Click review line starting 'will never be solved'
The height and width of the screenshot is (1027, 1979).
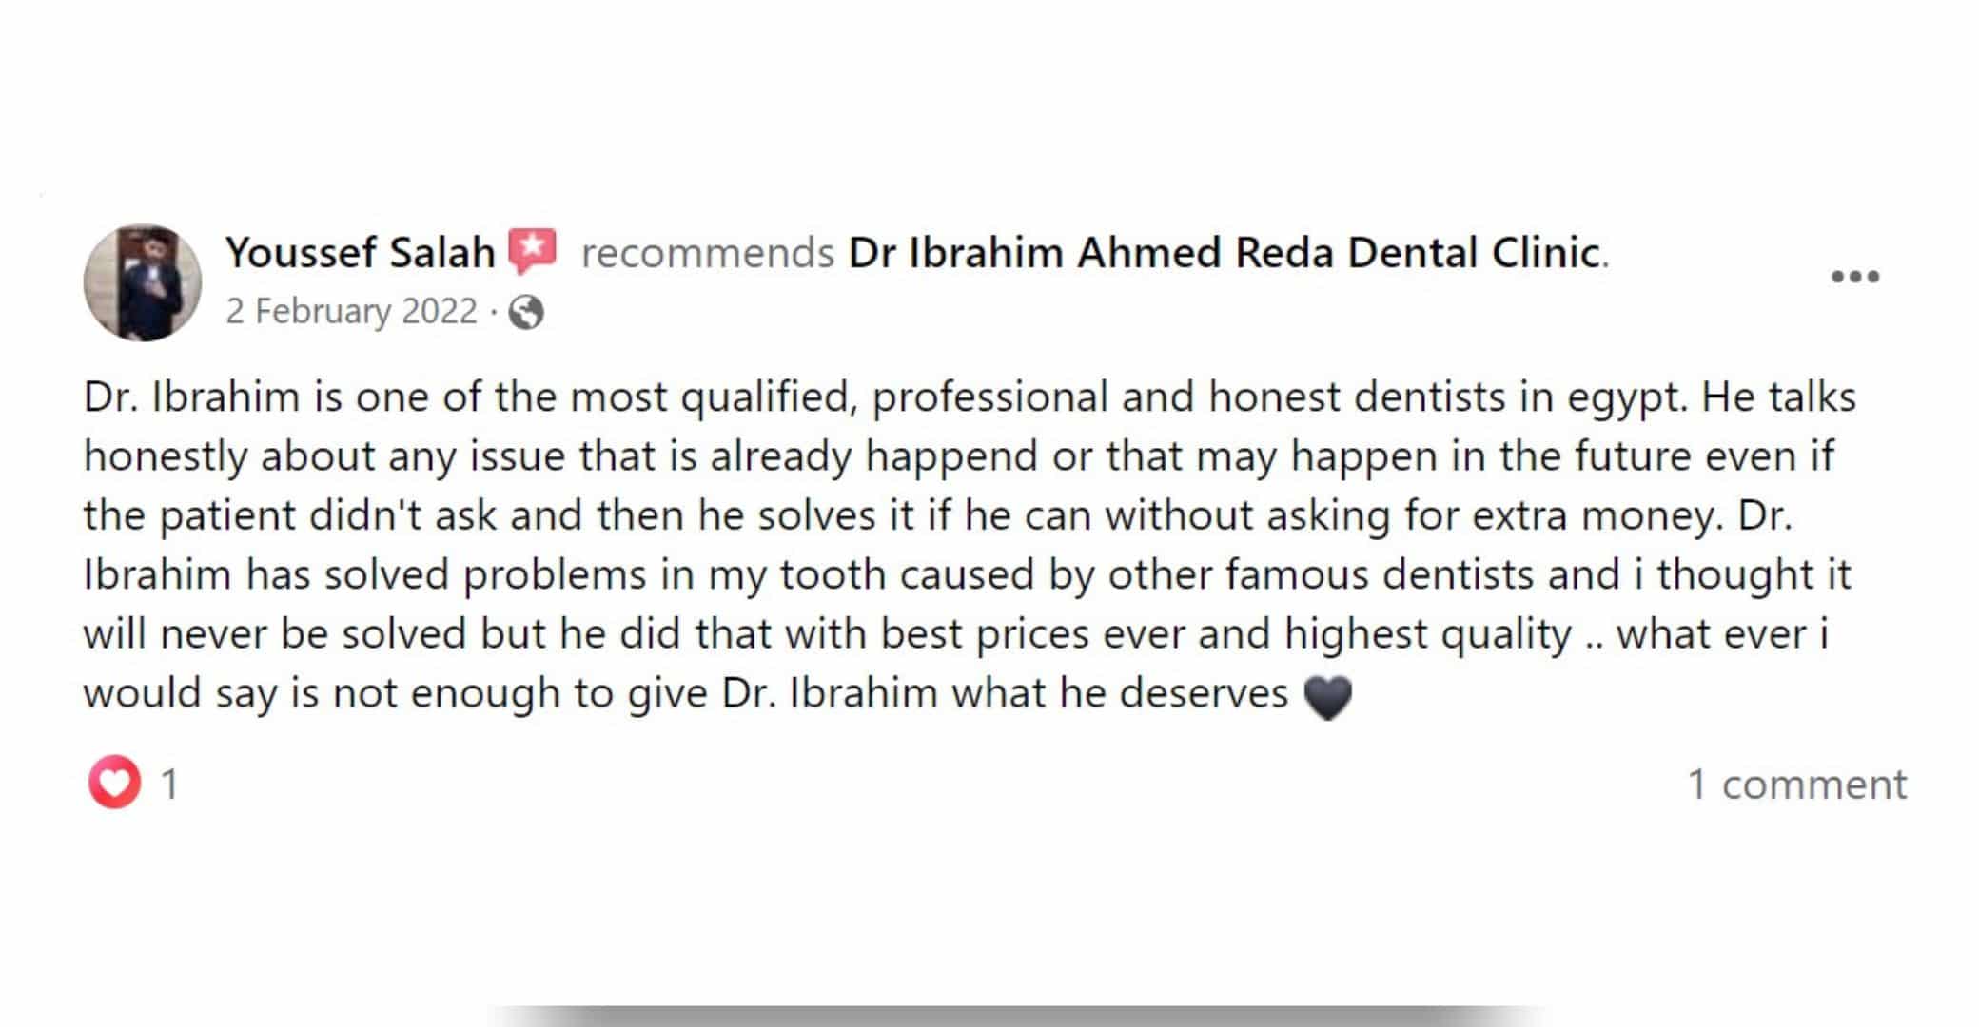956,634
